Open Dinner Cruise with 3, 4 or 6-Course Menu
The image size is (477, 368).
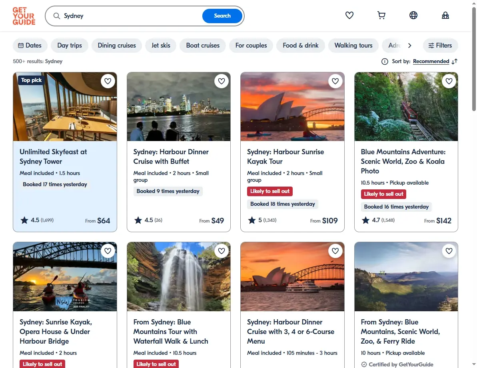(291, 332)
